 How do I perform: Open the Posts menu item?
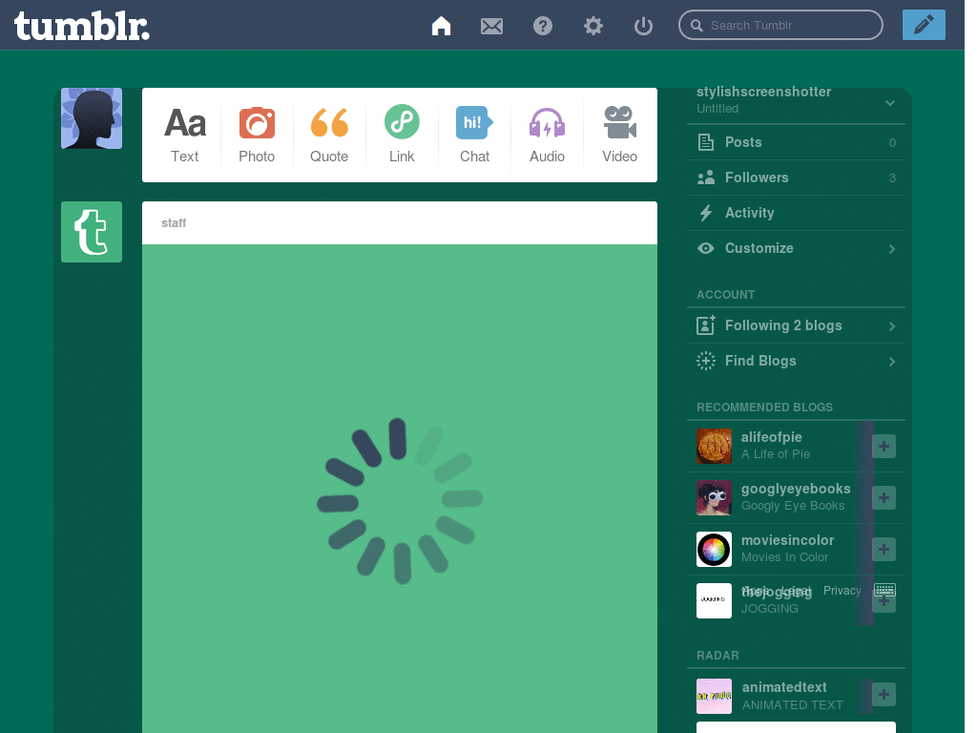[796, 142]
